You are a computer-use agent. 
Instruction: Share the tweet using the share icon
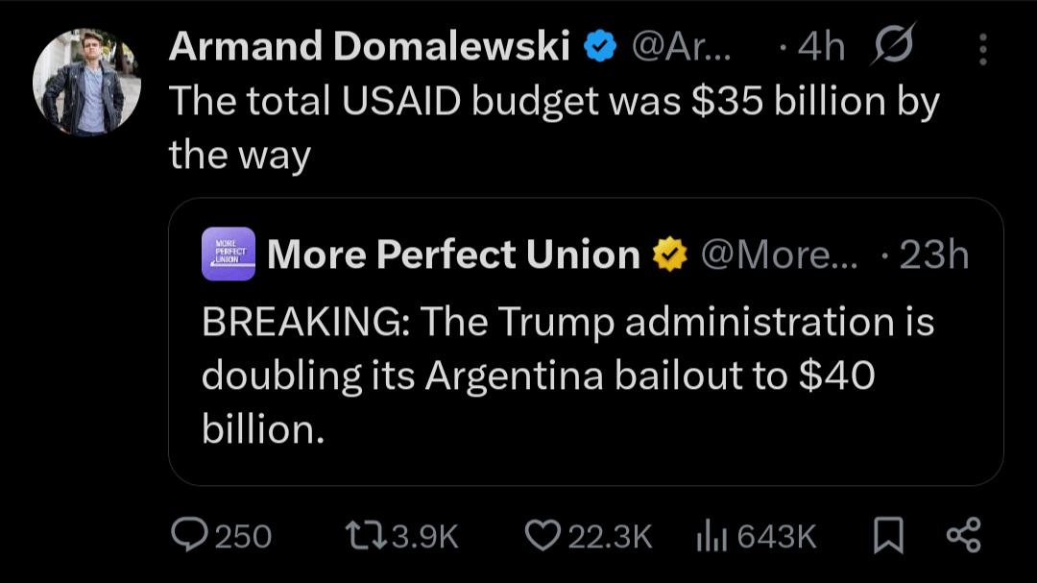point(963,536)
